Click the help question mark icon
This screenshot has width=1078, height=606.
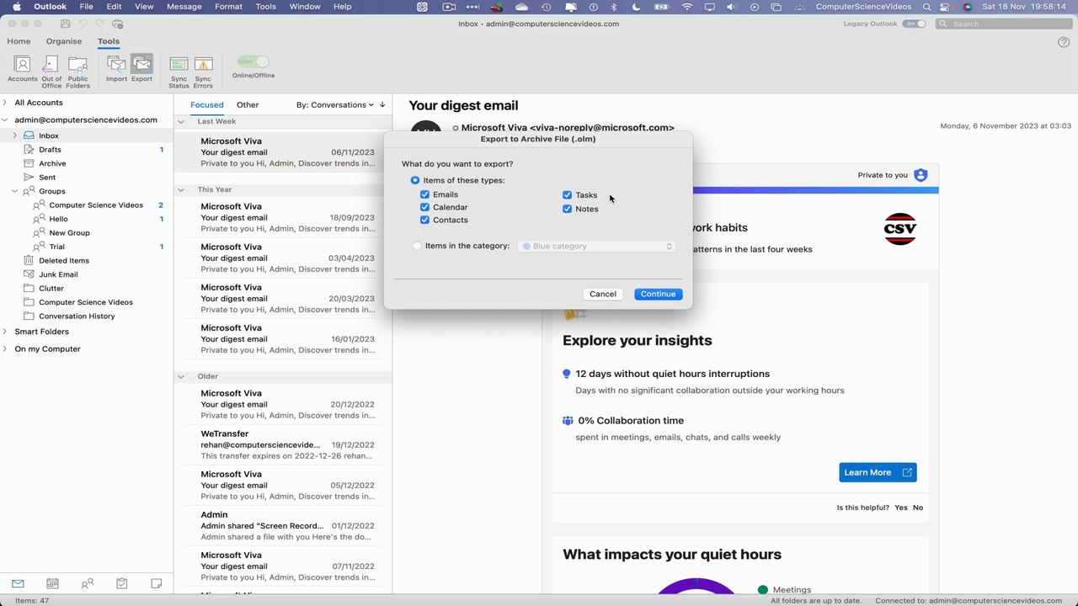pyautogui.click(x=1064, y=42)
